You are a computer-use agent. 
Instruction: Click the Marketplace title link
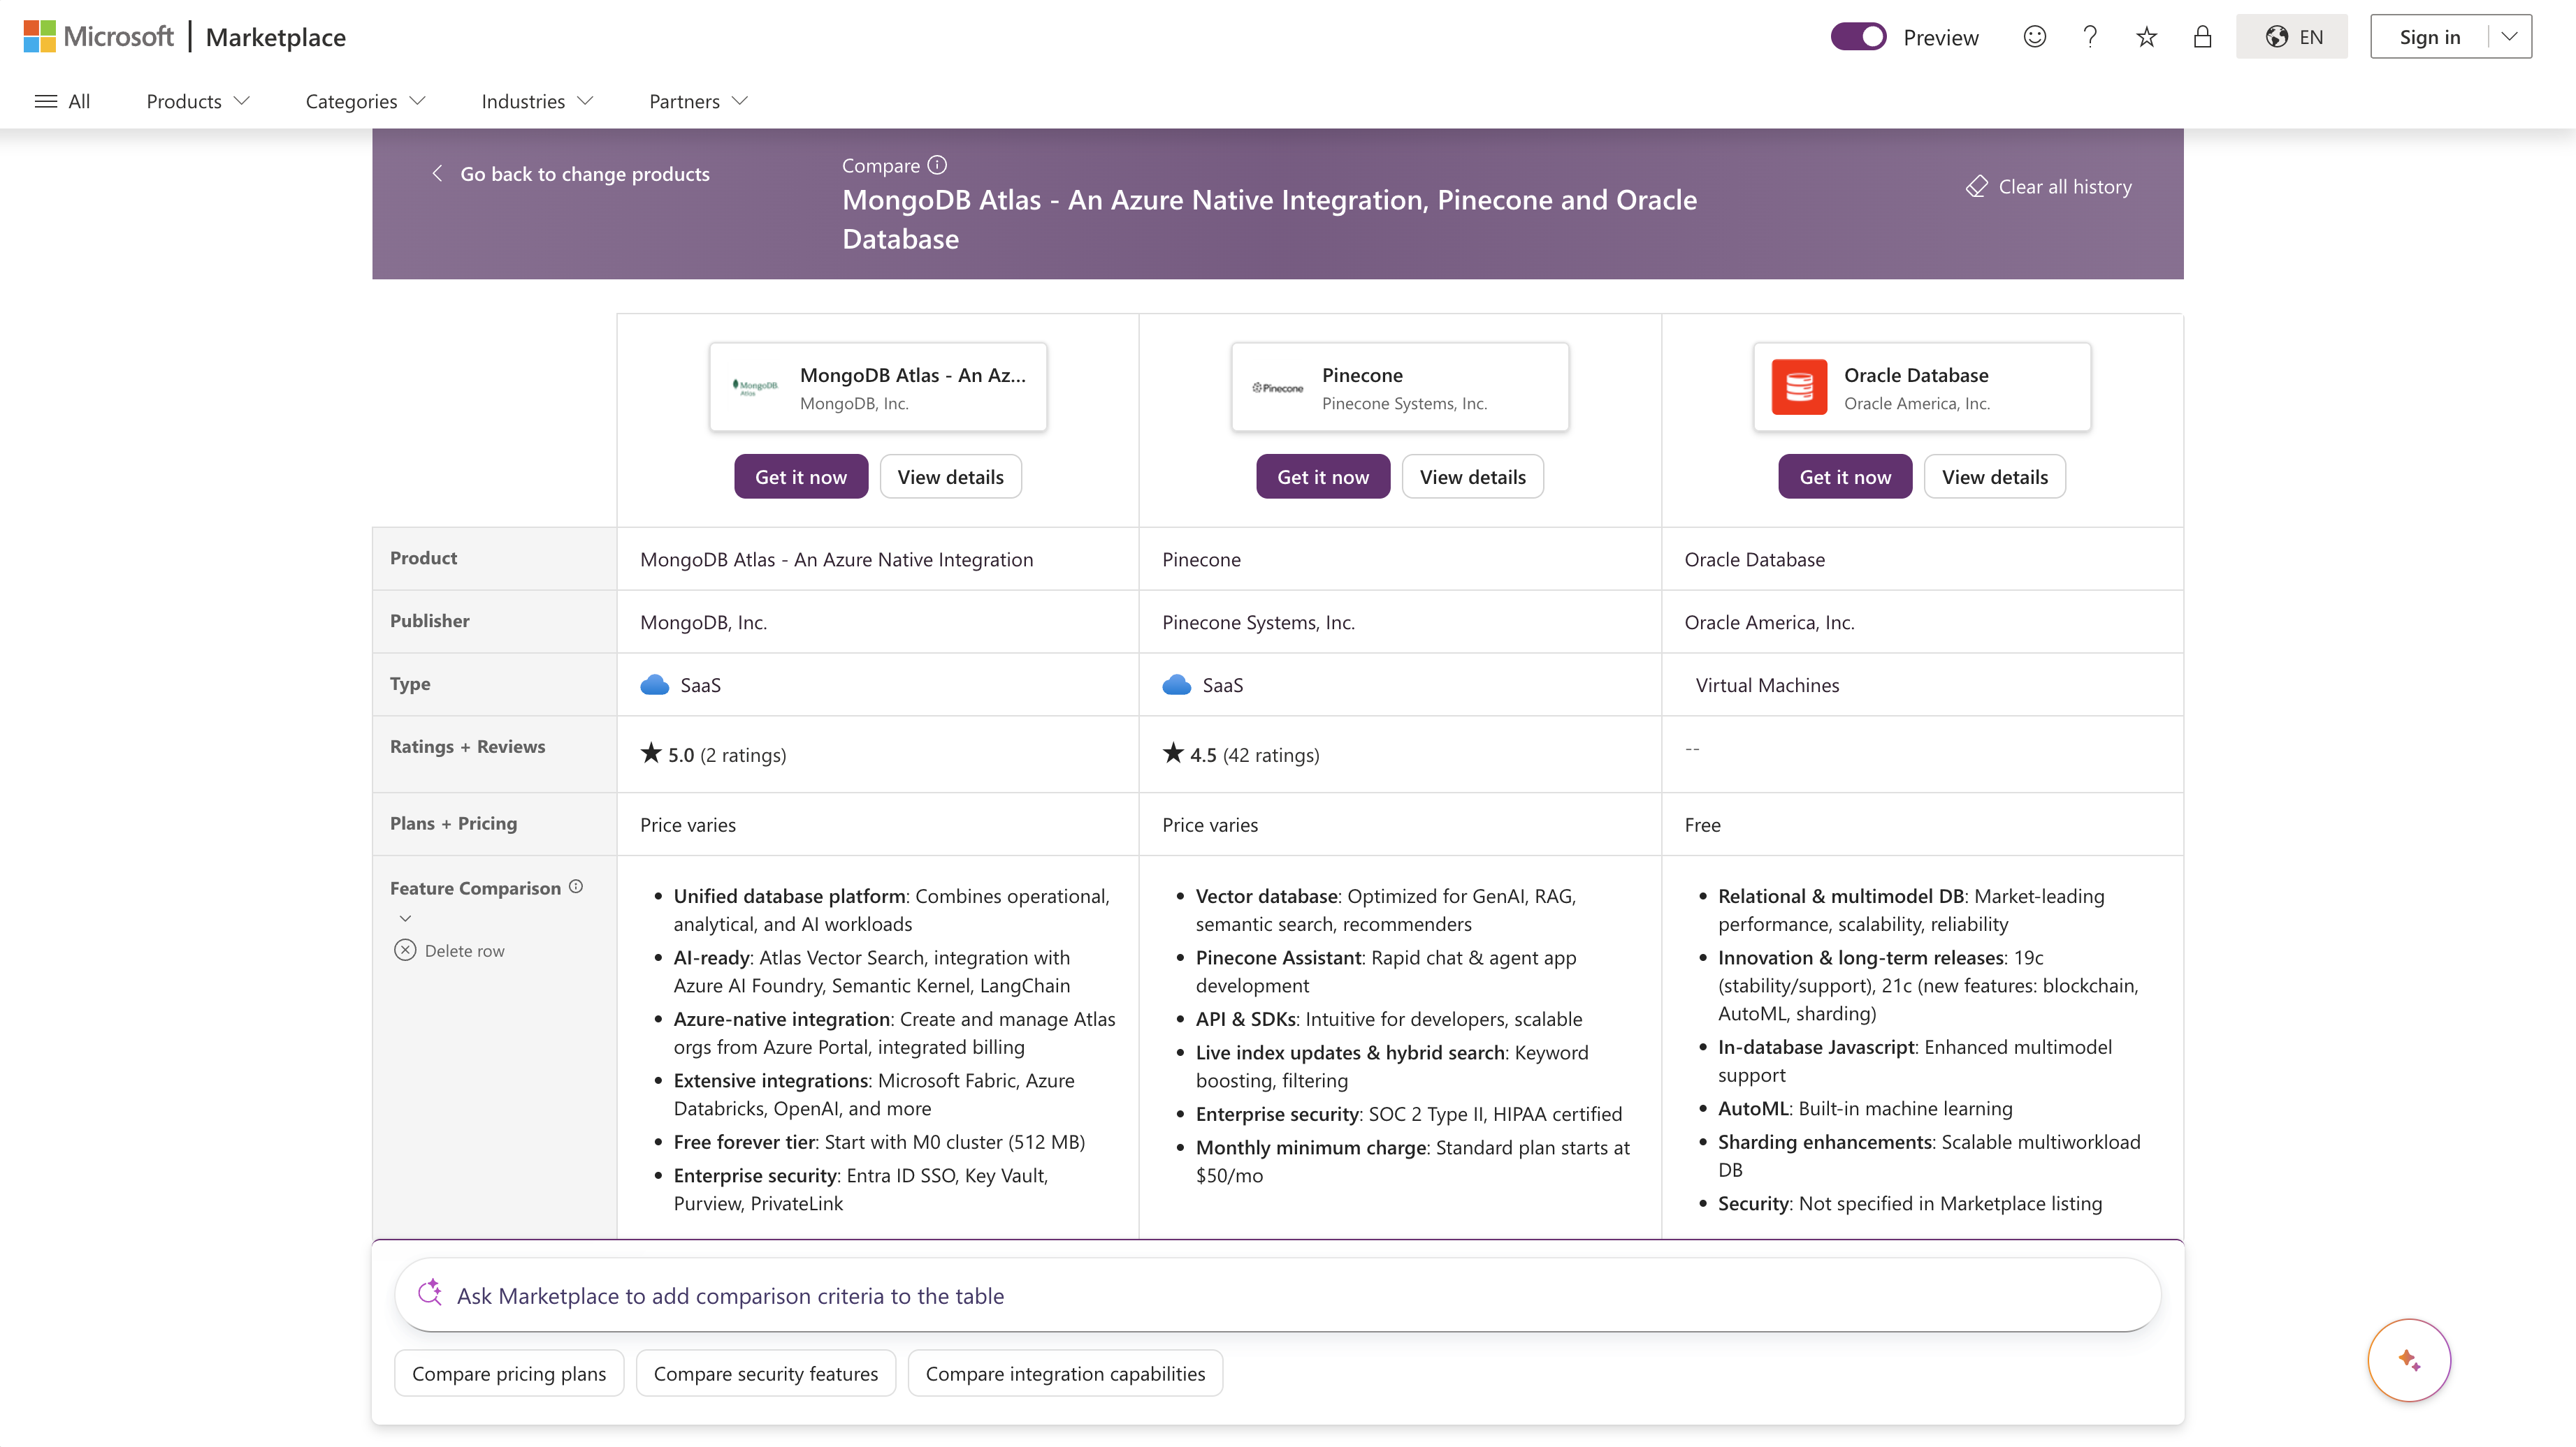click(276, 37)
